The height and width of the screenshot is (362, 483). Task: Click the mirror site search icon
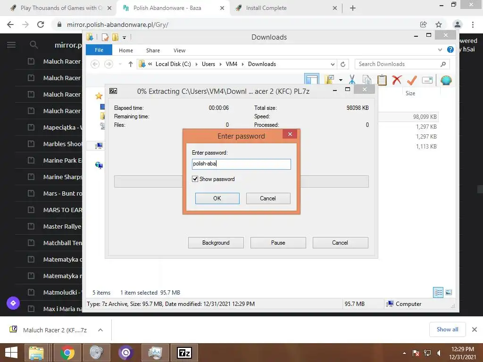[33, 45]
